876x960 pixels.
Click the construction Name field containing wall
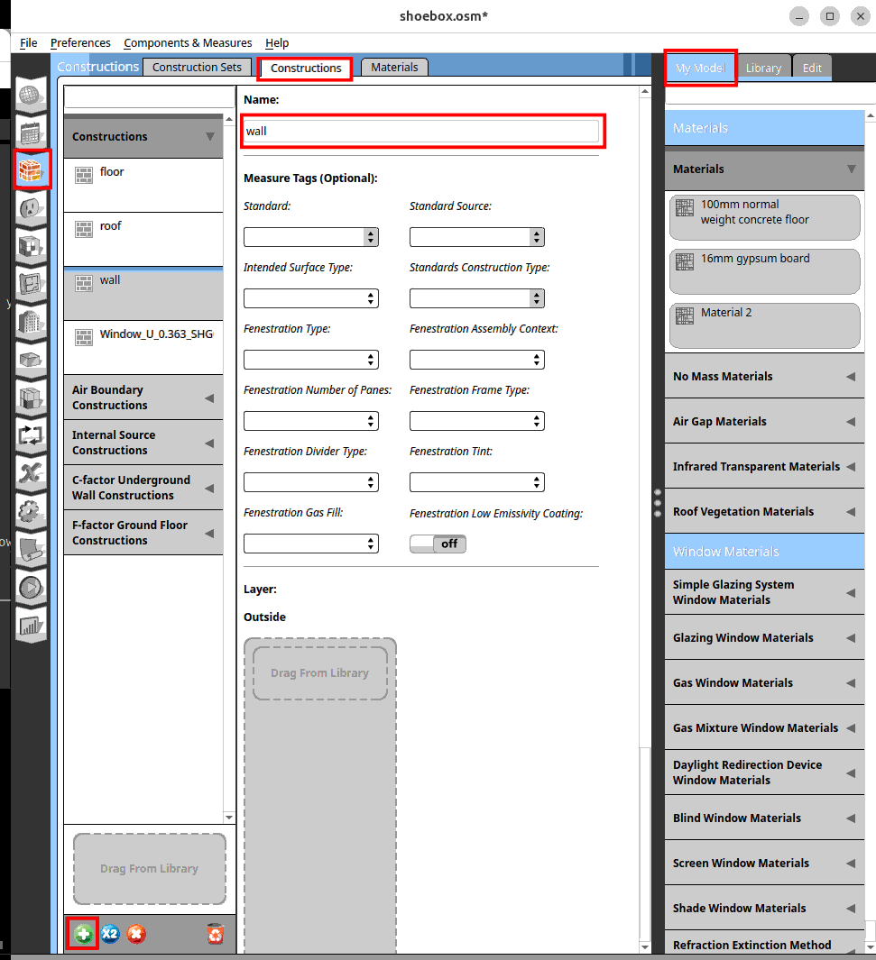420,132
